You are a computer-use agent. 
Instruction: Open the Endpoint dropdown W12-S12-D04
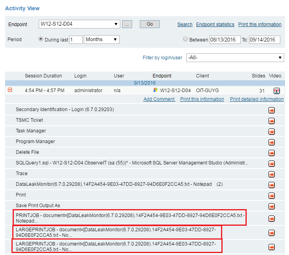(x=79, y=24)
